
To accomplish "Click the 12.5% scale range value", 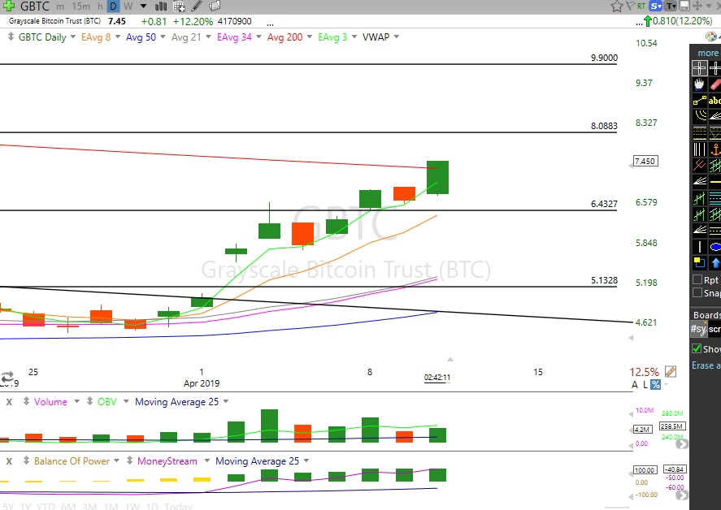I will pos(644,372).
